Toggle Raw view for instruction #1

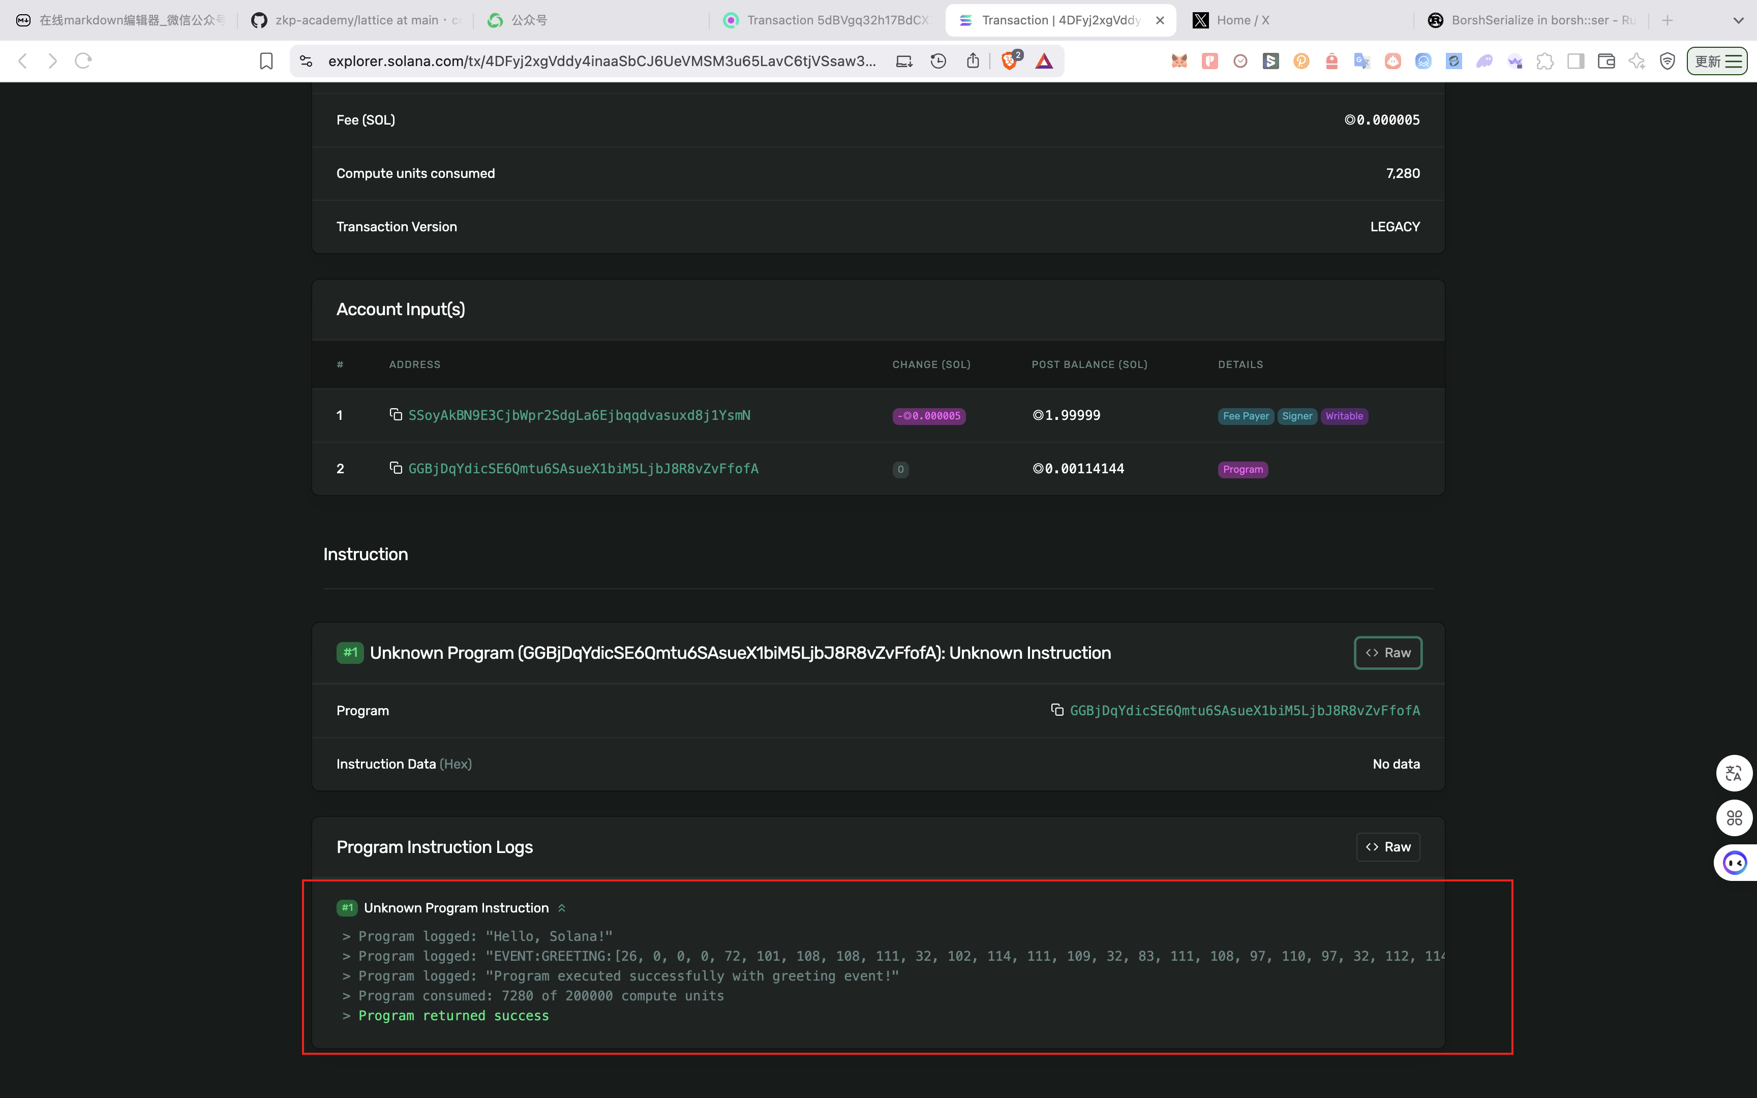pyautogui.click(x=1387, y=653)
